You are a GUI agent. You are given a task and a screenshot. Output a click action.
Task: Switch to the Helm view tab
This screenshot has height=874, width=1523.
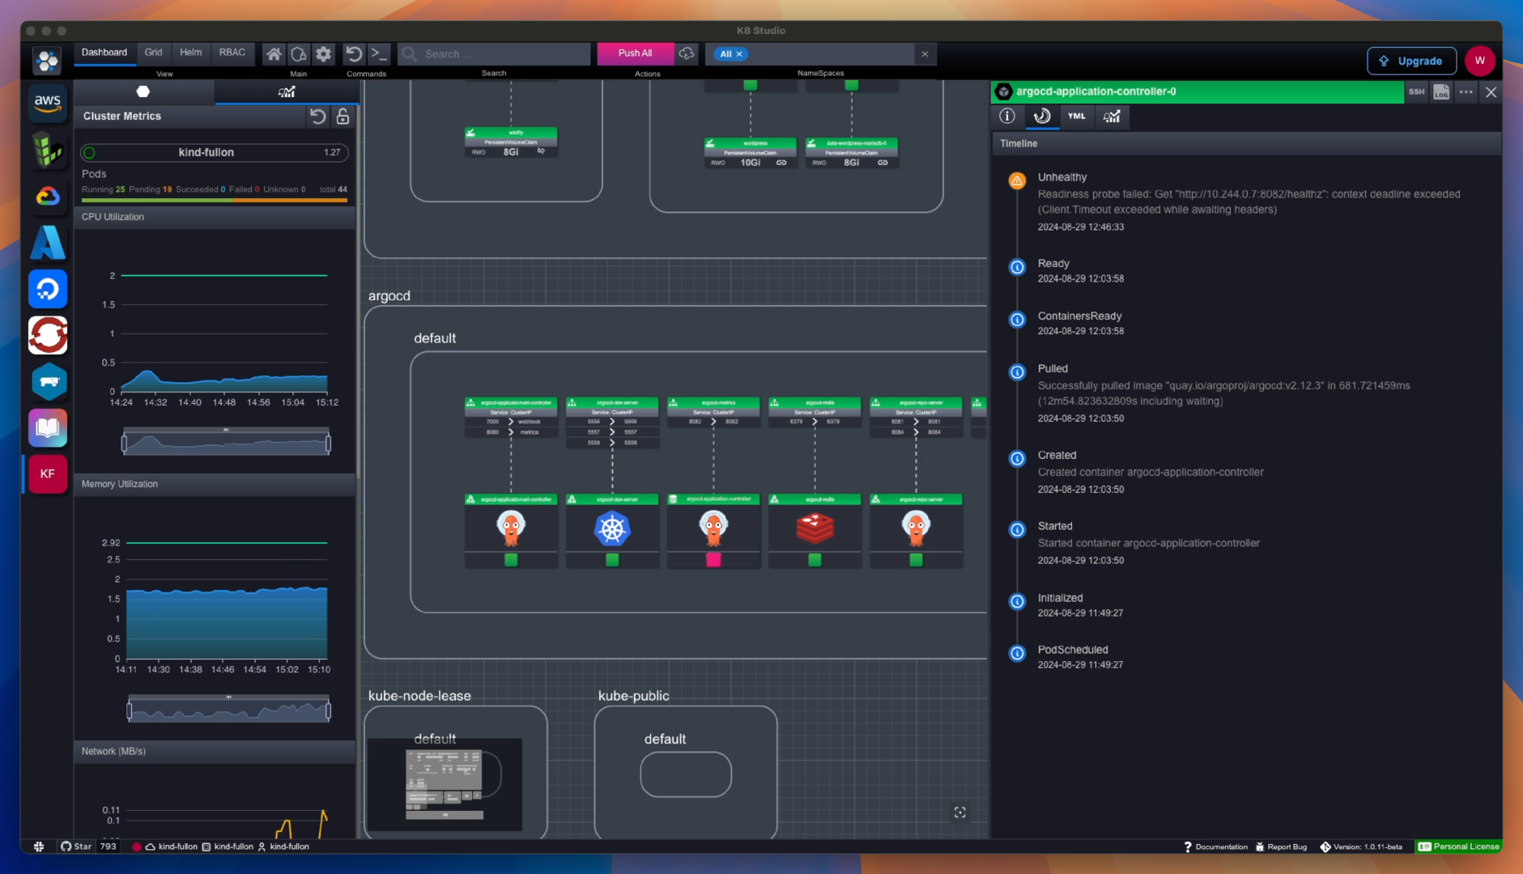click(x=191, y=53)
